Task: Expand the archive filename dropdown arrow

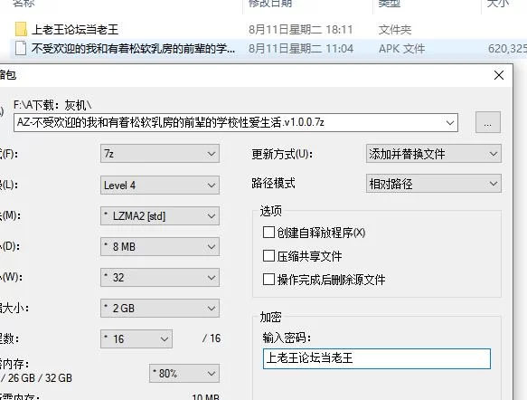Action: click(x=450, y=123)
